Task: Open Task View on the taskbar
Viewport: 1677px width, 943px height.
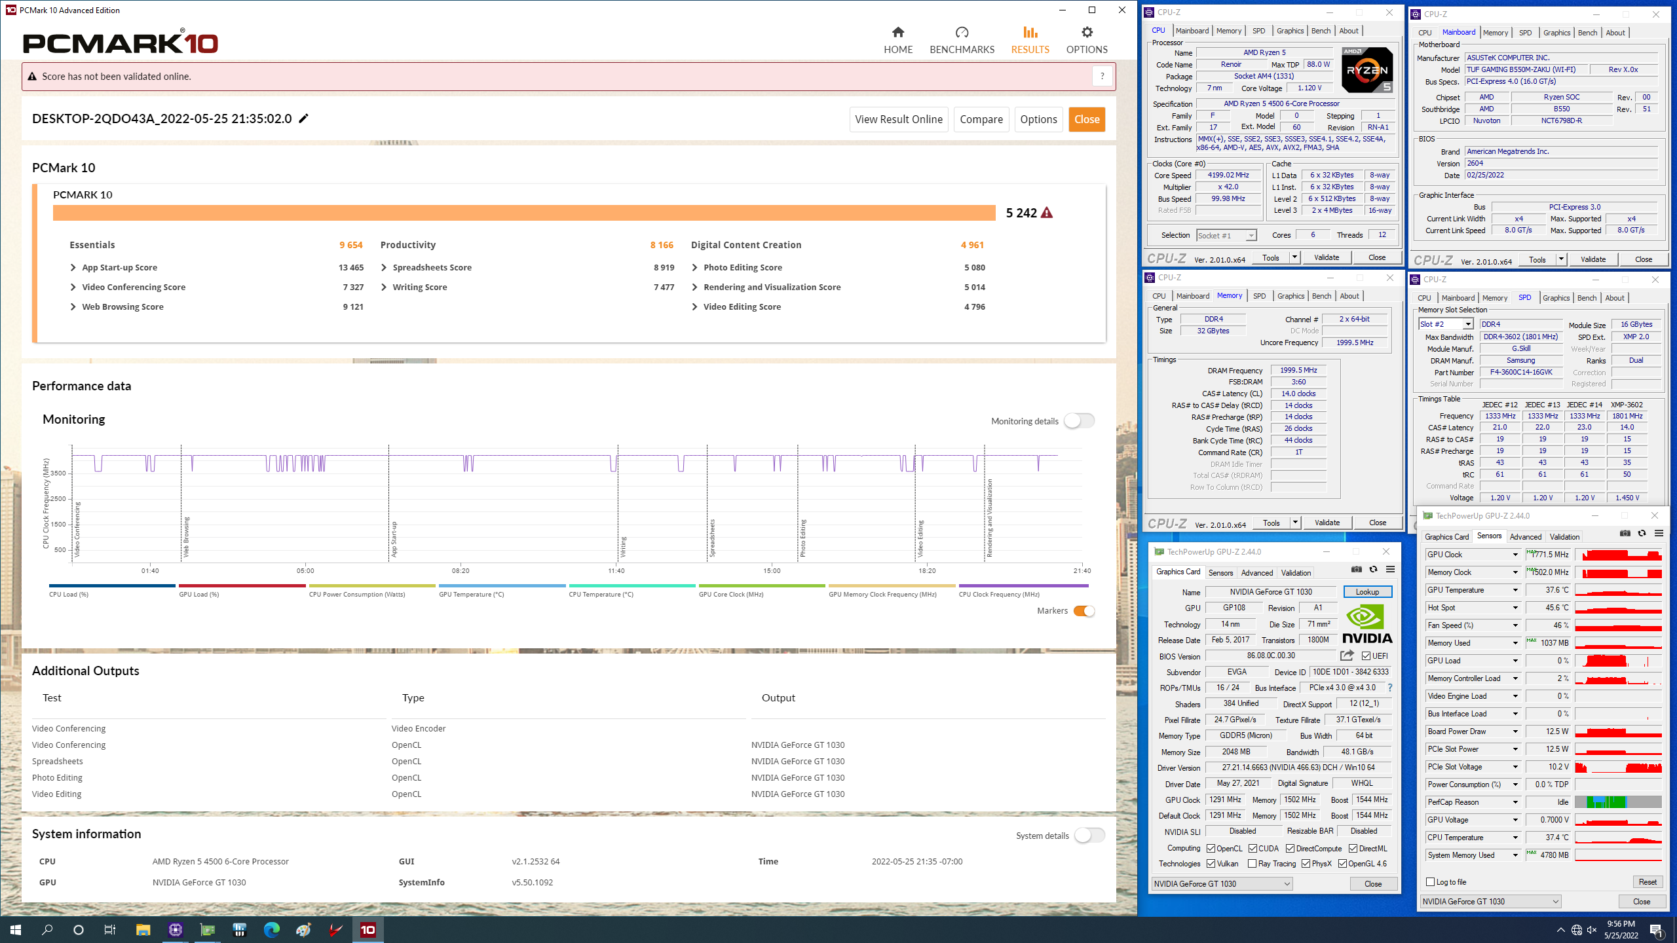Action: [110, 930]
